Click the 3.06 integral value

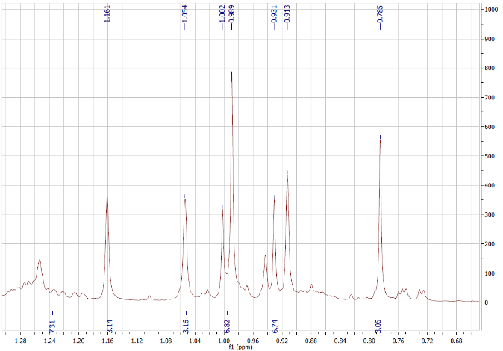(x=378, y=326)
